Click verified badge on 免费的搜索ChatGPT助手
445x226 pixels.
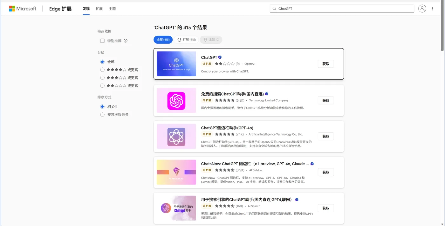[x=267, y=94]
